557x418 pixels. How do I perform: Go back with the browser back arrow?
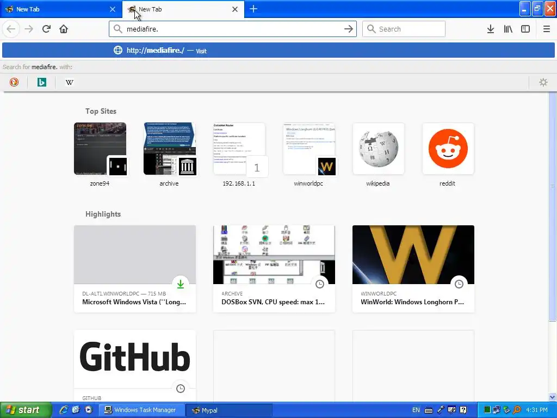[x=11, y=29]
